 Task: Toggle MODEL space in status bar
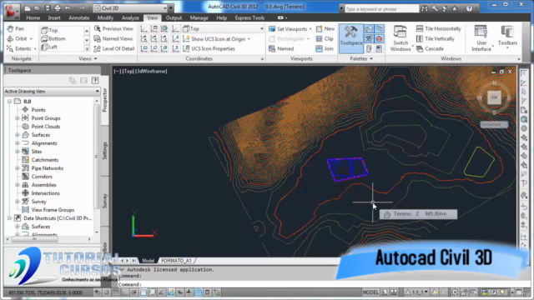pos(370,292)
